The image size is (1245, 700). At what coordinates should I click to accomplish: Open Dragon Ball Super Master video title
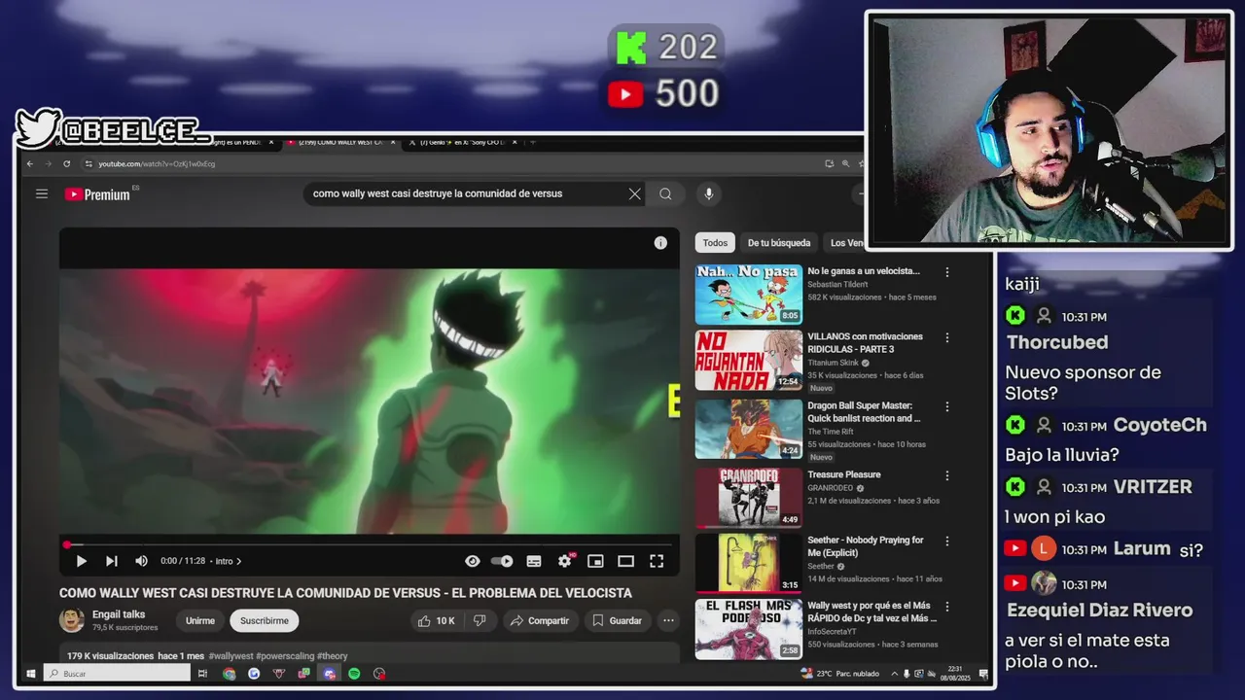pyautogui.click(x=865, y=412)
